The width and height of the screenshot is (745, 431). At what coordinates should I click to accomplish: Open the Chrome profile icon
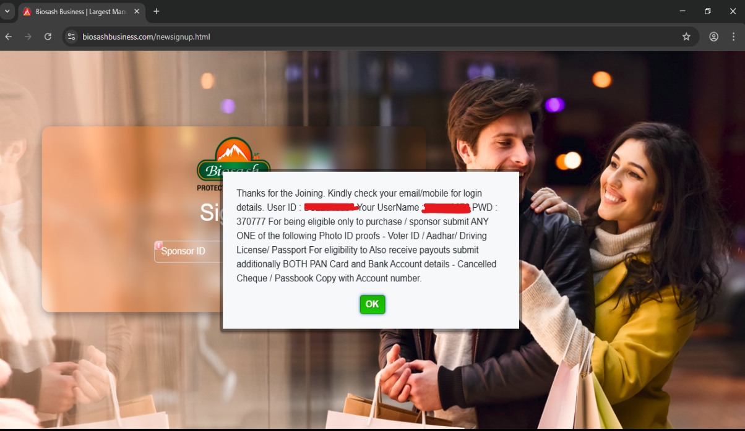[713, 37]
